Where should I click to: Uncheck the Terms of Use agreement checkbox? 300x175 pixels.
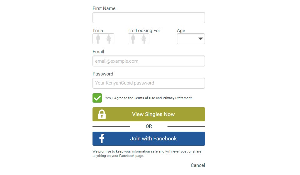click(97, 98)
